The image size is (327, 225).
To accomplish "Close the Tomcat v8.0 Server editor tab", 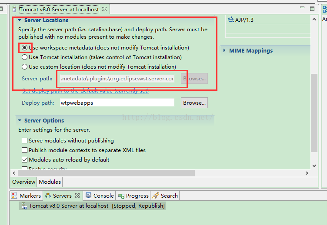I will tap(104, 9).
